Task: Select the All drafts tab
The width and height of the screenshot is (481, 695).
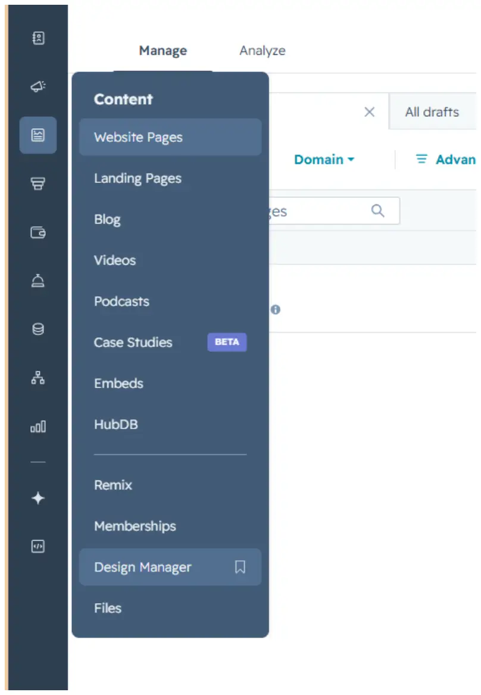Action: (x=432, y=111)
